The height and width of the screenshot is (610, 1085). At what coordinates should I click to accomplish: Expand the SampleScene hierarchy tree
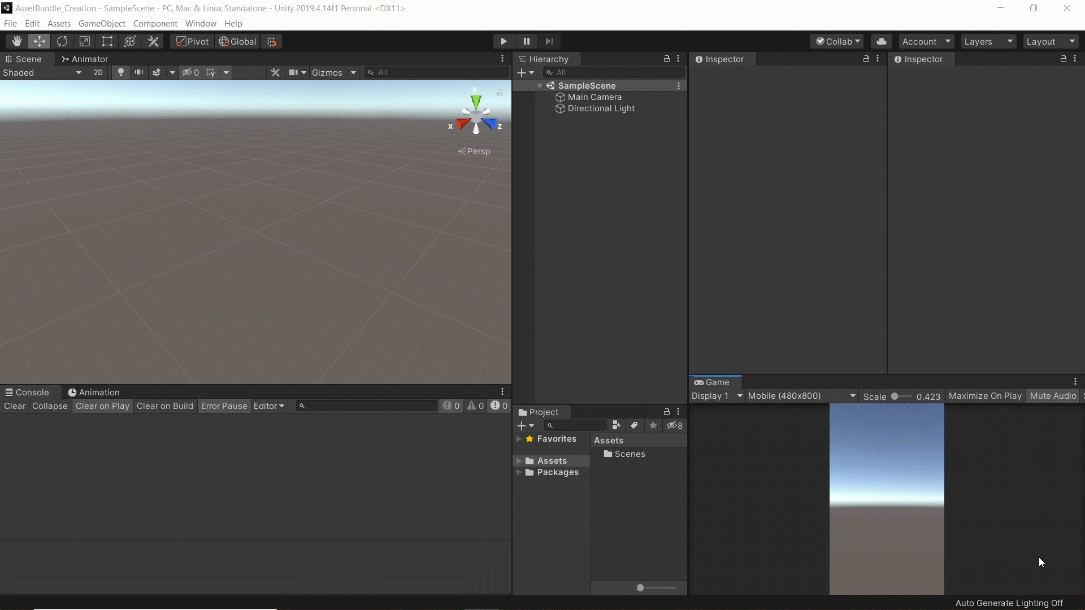tap(540, 85)
